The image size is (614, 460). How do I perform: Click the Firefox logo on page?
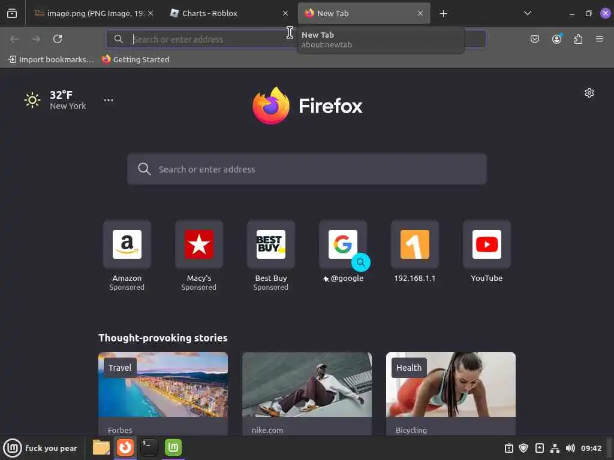tap(308, 105)
